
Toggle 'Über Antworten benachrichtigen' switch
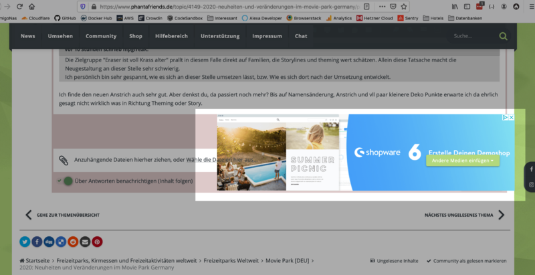pos(67,181)
